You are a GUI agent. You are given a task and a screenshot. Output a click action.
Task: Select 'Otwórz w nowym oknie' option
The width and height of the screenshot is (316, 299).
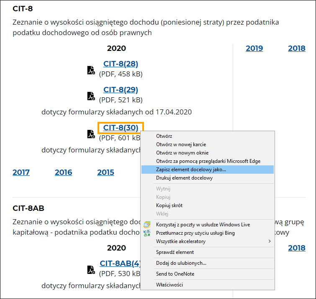click(182, 153)
